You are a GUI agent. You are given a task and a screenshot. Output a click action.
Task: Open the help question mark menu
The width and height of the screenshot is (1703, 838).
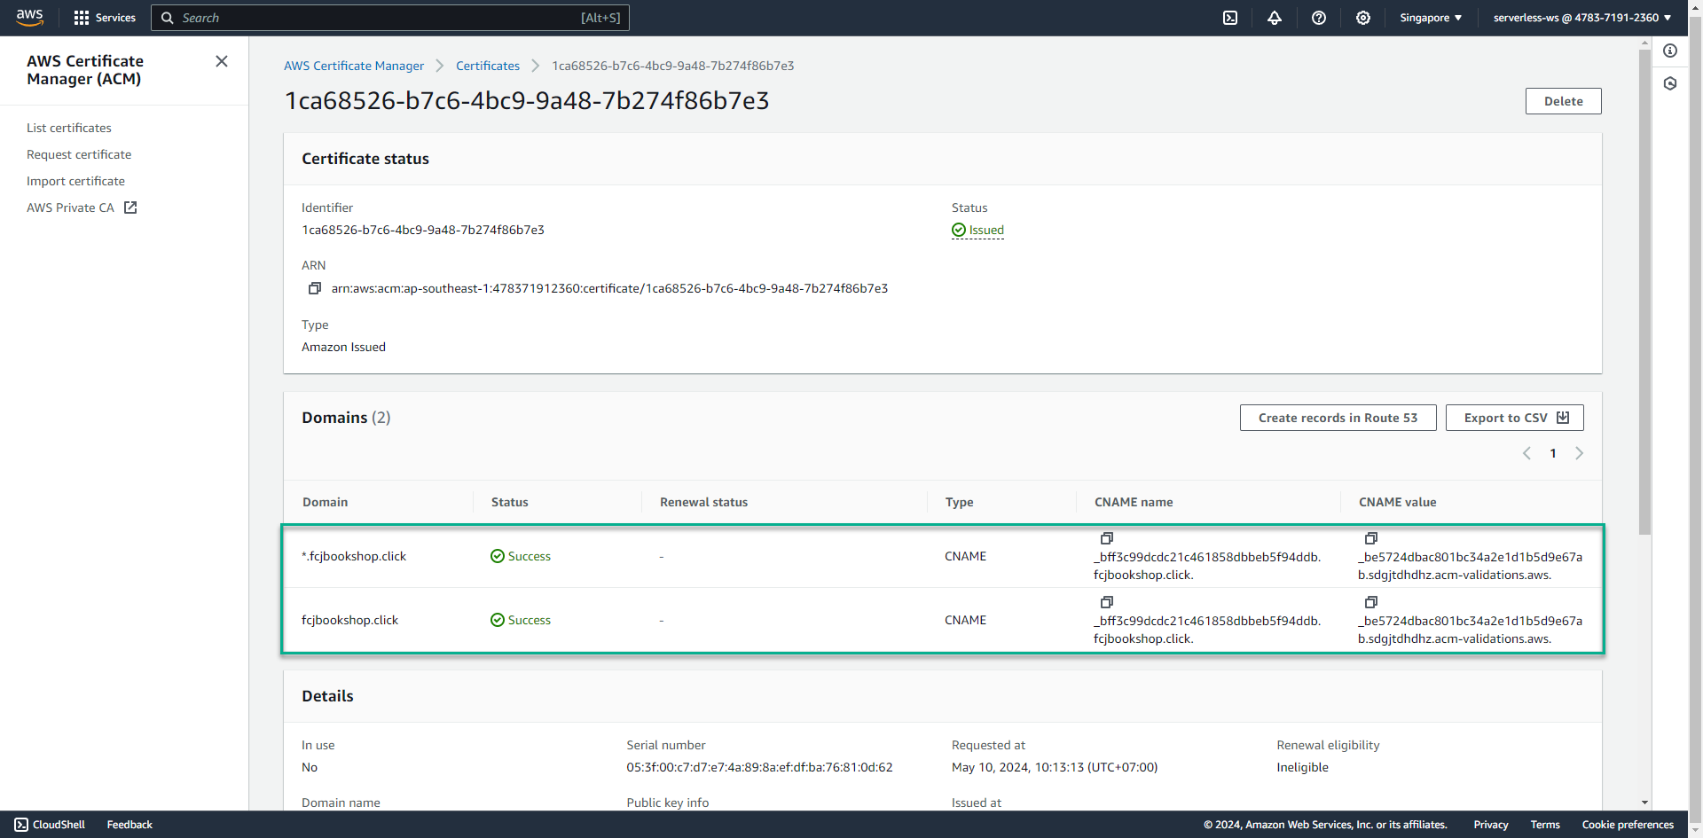(1319, 18)
